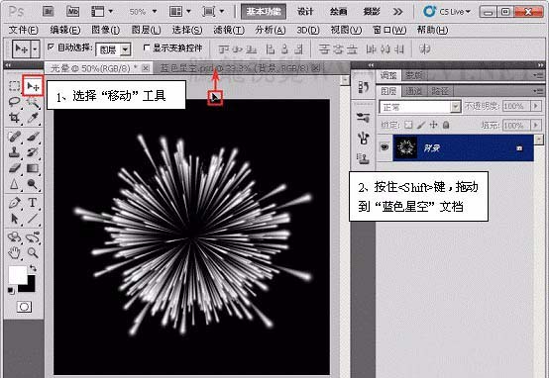The height and width of the screenshot is (378, 549).
Task: Select the Clone Stamp tool
Action: click(14, 152)
